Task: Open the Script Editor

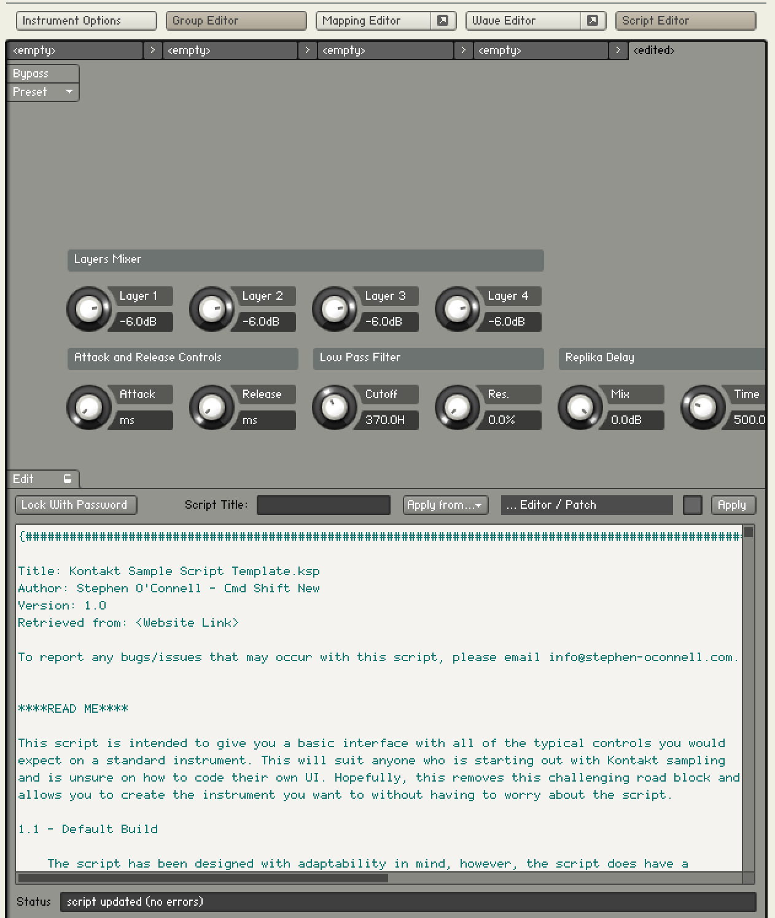Action: click(685, 20)
